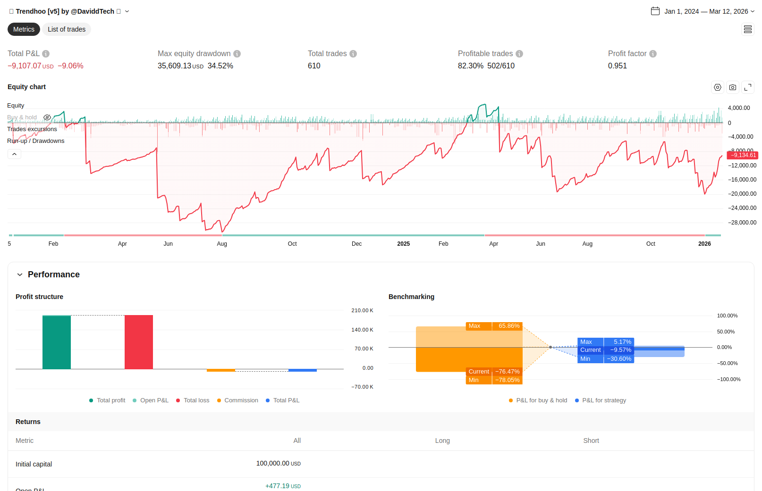Click info icon next to Total trades
Viewport: 762px width, 491px height.
(x=353, y=54)
